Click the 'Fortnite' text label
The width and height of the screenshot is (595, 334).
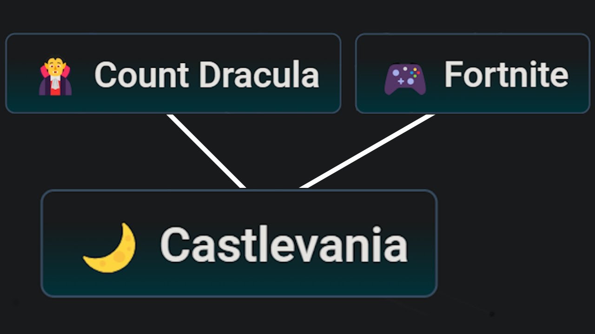(506, 74)
